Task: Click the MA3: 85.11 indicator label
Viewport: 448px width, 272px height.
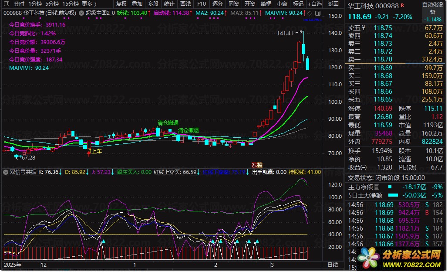Action: pos(246,13)
